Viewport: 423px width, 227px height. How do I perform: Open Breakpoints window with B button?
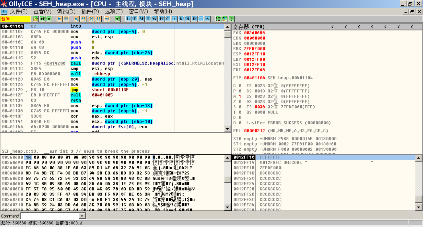[188, 19]
